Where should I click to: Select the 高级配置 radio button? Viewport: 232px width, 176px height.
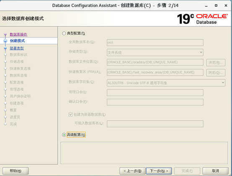pyautogui.click(x=64, y=135)
